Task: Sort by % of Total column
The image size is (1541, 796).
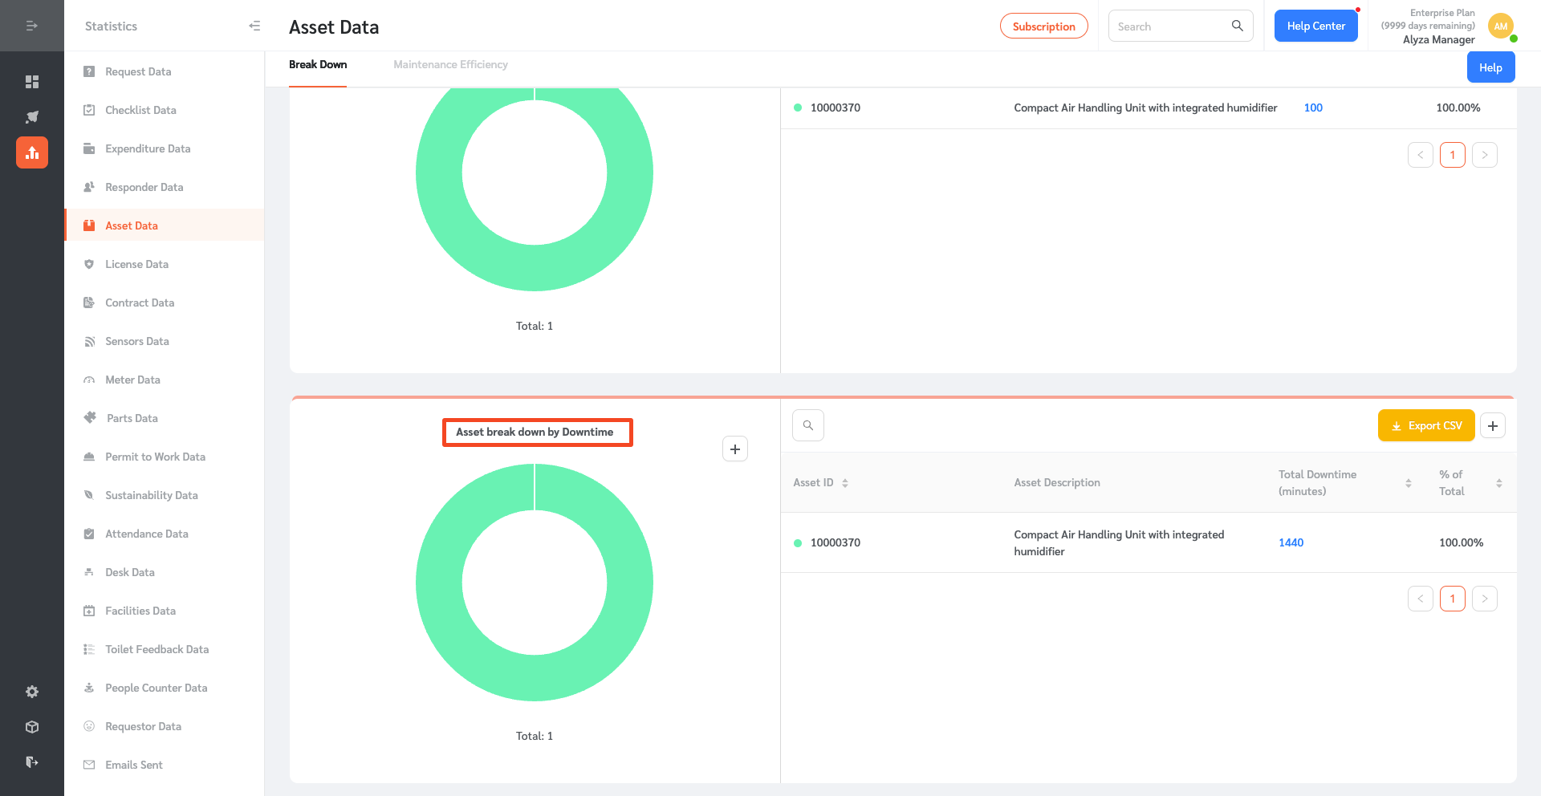Action: 1499,483
